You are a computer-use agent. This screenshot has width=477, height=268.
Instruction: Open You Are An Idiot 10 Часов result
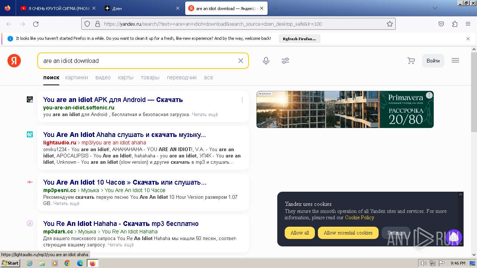125,182
